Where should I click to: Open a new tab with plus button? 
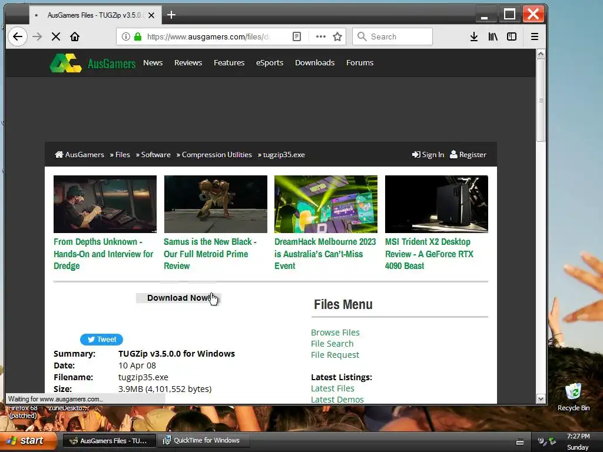click(171, 15)
